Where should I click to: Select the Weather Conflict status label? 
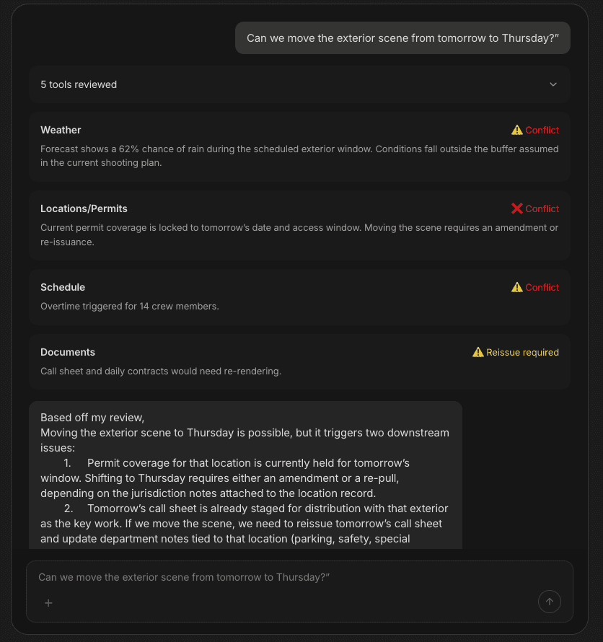point(542,130)
